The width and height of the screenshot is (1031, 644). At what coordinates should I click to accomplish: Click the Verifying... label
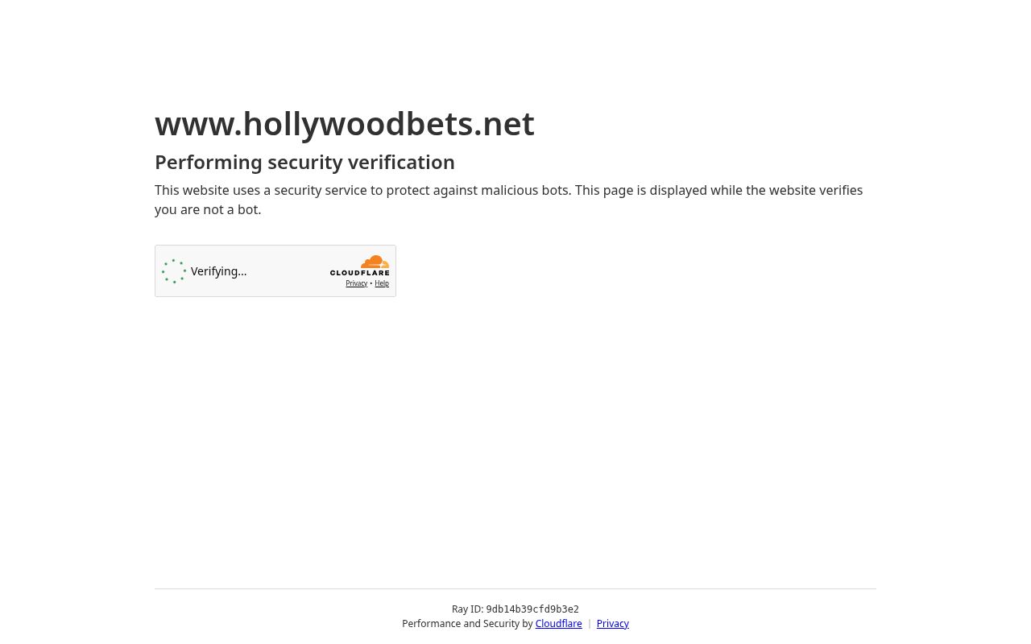point(218,271)
